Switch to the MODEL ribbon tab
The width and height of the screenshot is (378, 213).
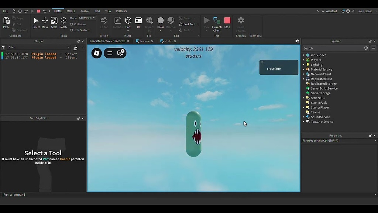(71, 11)
